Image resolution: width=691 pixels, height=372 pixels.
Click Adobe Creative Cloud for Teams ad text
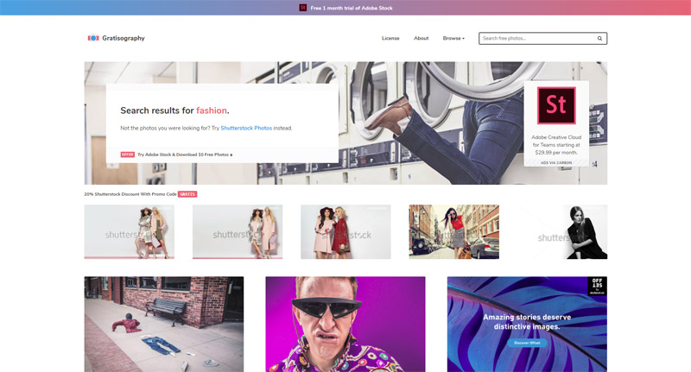click(556, 145)
